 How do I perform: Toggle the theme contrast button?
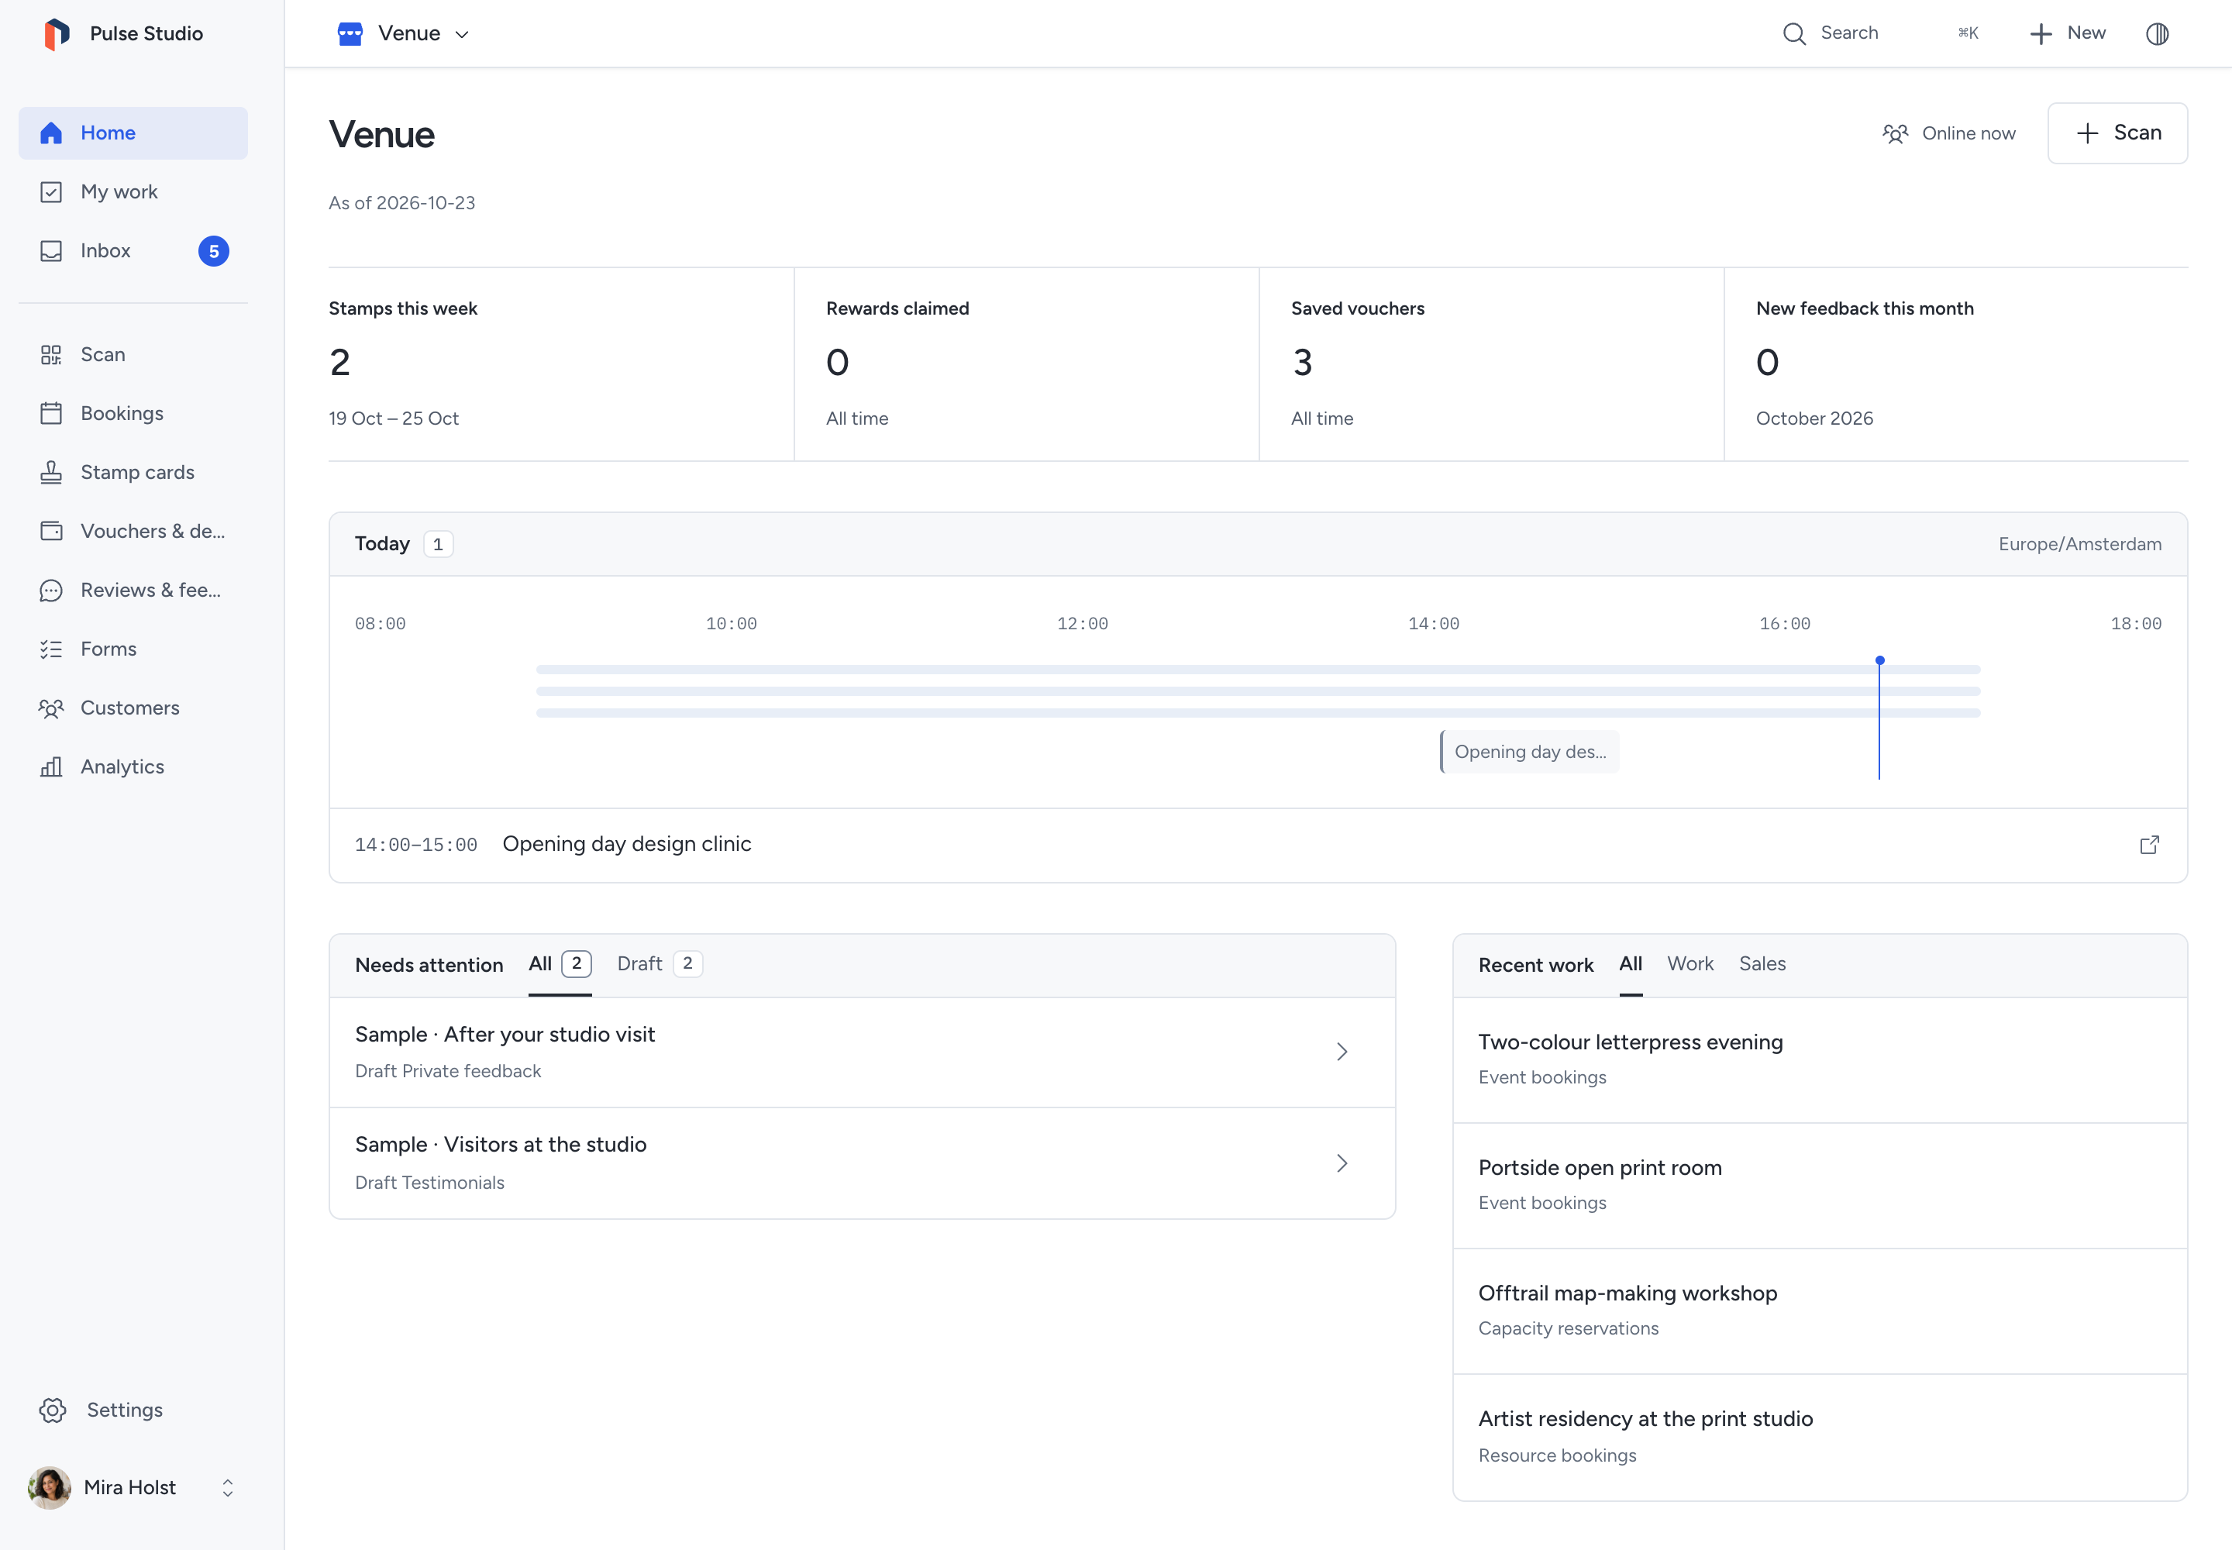[2157, 34]
